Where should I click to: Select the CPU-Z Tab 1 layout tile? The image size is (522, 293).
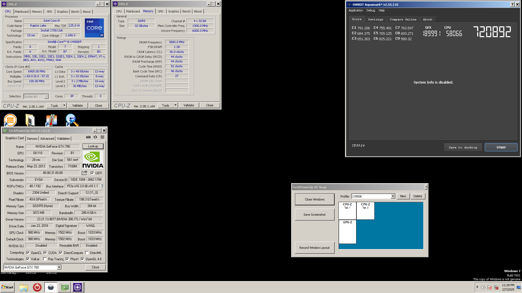click(x=347, y=211)
